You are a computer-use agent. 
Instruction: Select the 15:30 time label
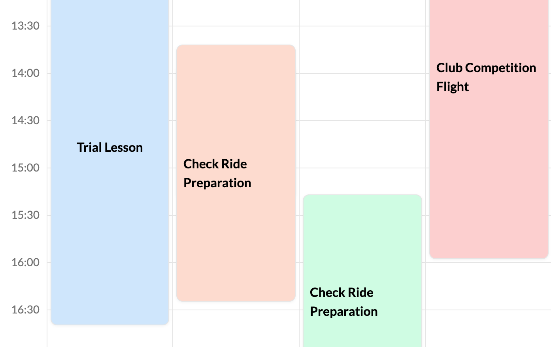point(25,215)
